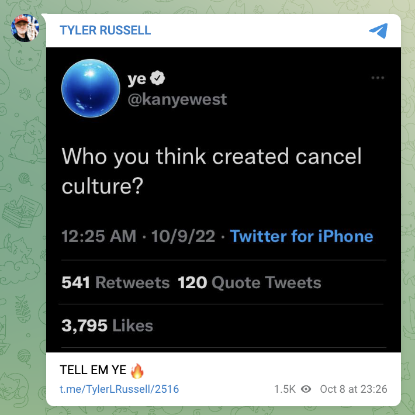Click the Oct 8 at 23:26 timestamp

click(x=353, y=389)
